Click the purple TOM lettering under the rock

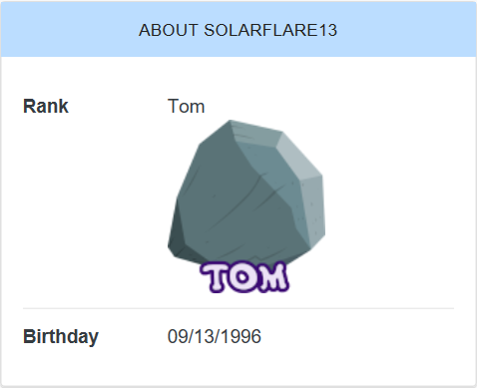(x=244, y=277)
